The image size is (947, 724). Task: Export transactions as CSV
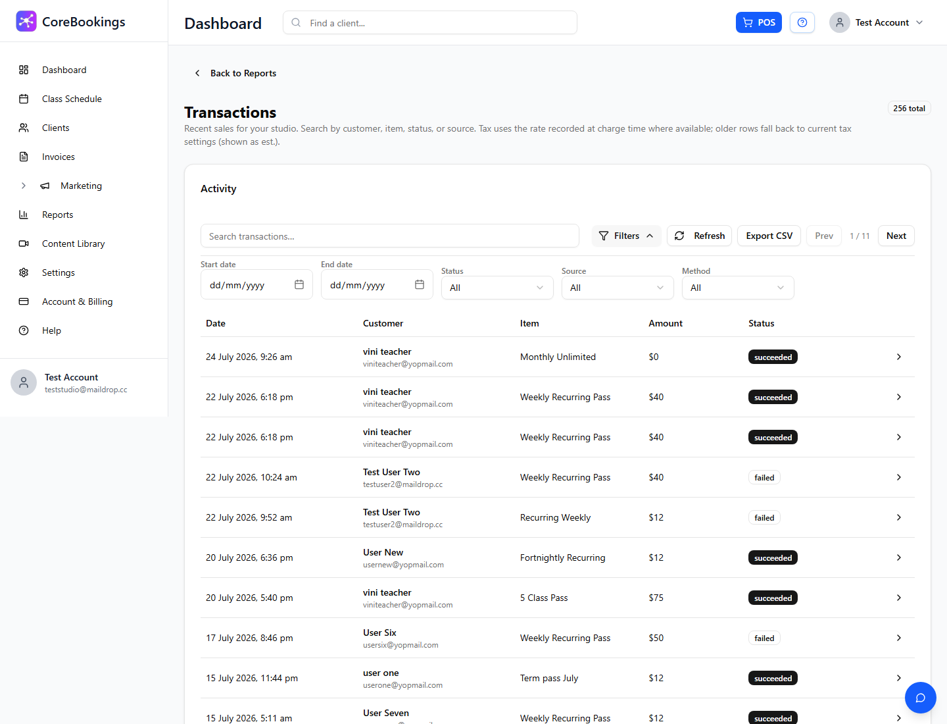click(769, 236)
